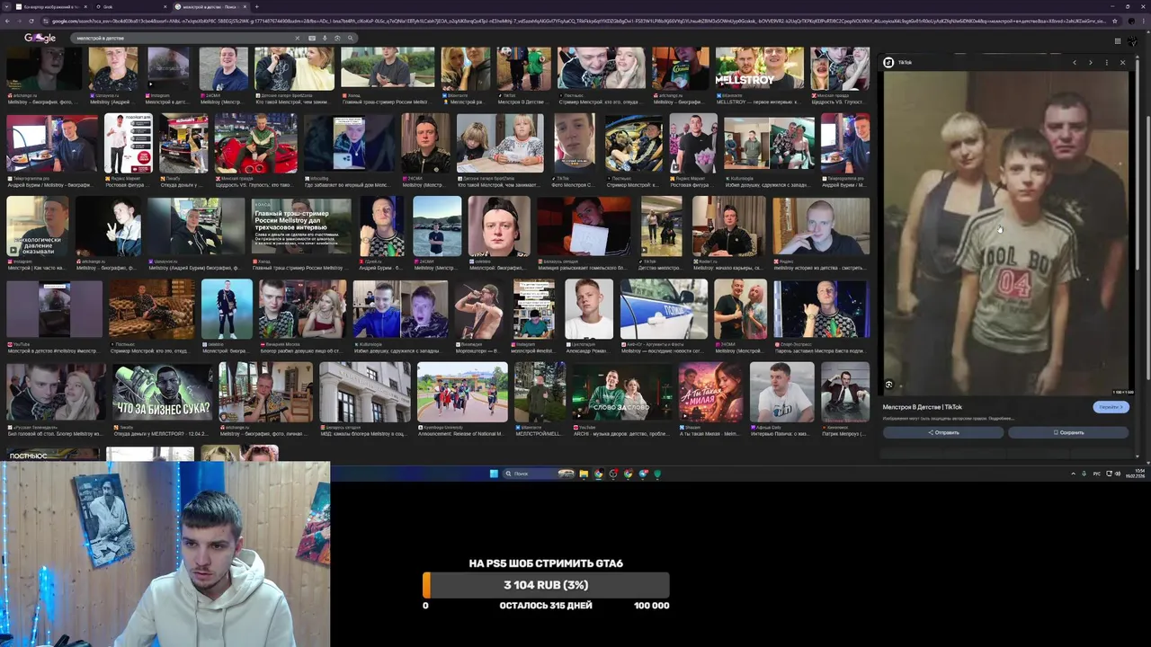Open the police car thumbnail
The width and height of the screenshot is (1151, 647).
[x=664, y=309]
